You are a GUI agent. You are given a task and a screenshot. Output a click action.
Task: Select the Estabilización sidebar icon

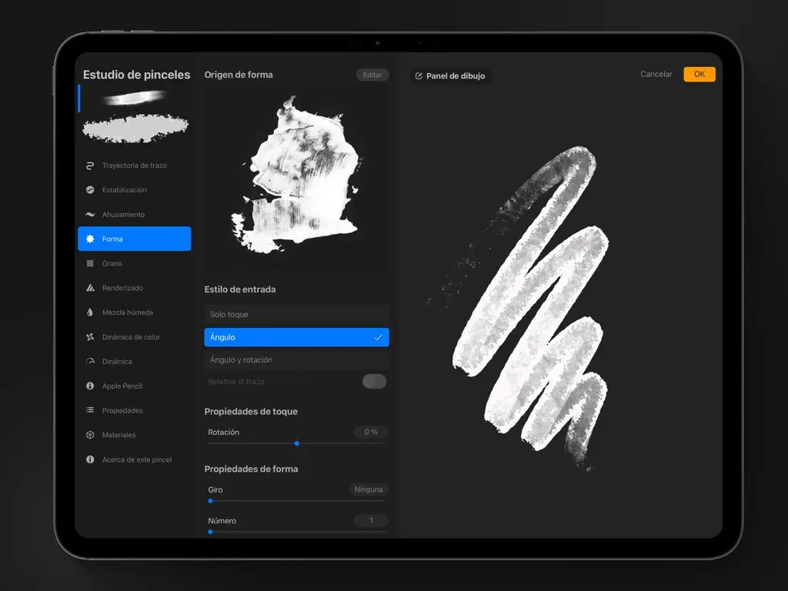click(x=90, y=190)
